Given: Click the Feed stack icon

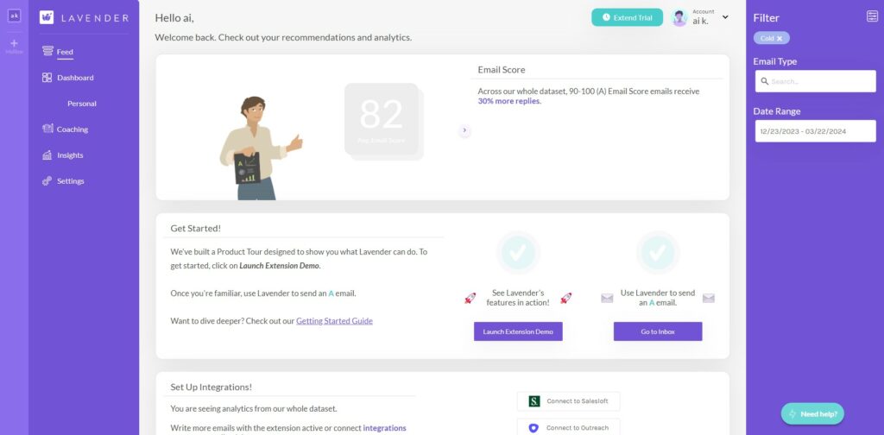Looking at the screenshot, I should click(x=47, y=51).
